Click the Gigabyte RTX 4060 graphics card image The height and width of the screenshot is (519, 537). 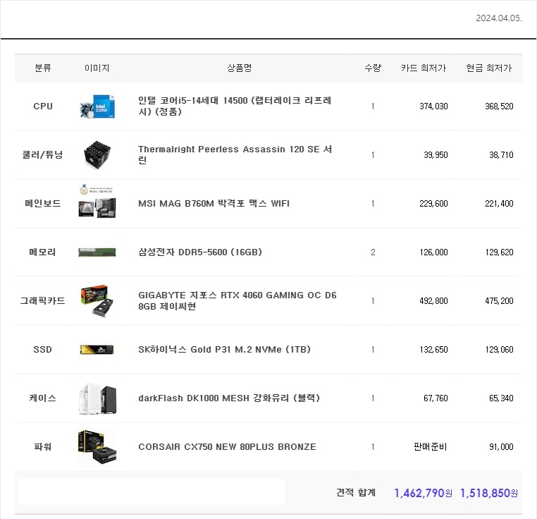click(x=97, y=300)
